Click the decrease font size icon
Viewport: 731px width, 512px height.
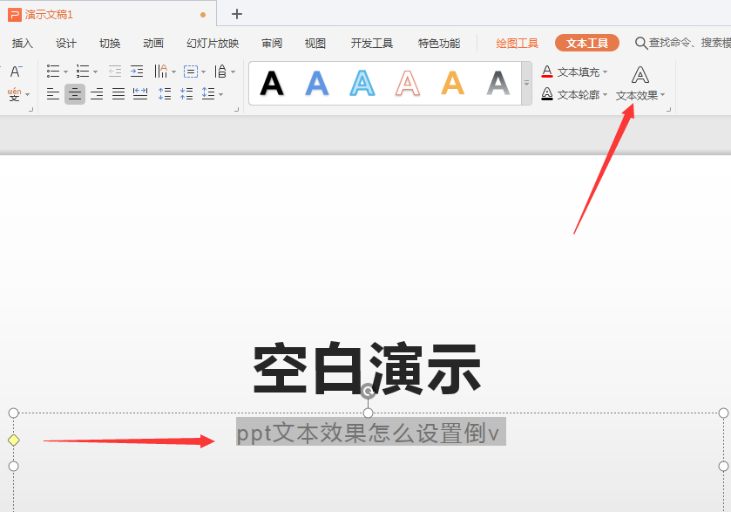click(x=17, y=72)
